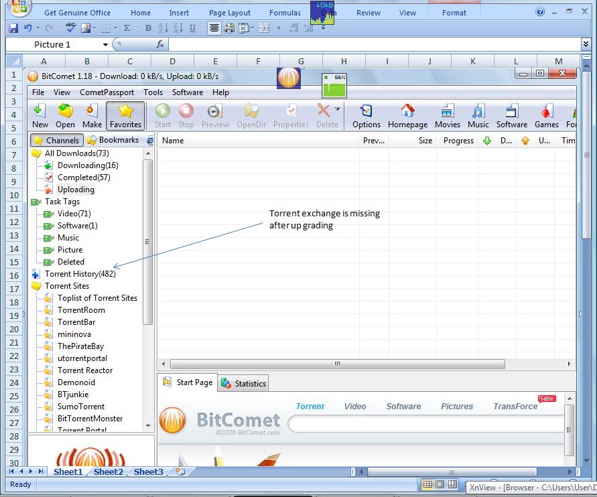
Task: Open the BitComet Delete dropdown arrow
Action: [x=337, y=109]
